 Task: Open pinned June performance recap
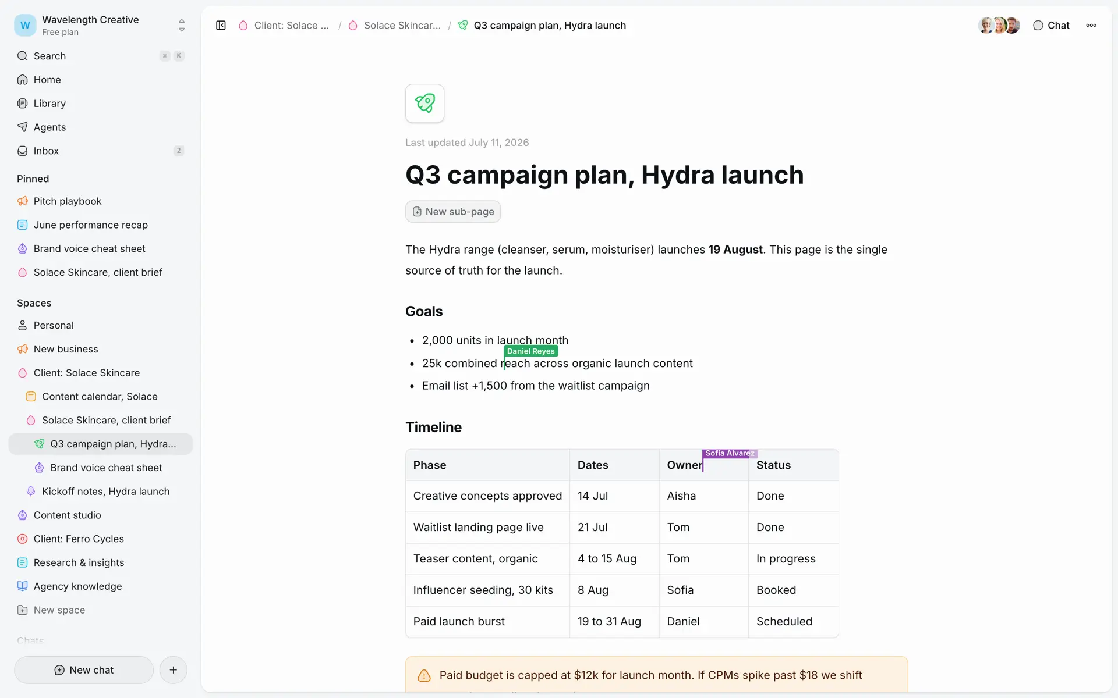point(101,225)
